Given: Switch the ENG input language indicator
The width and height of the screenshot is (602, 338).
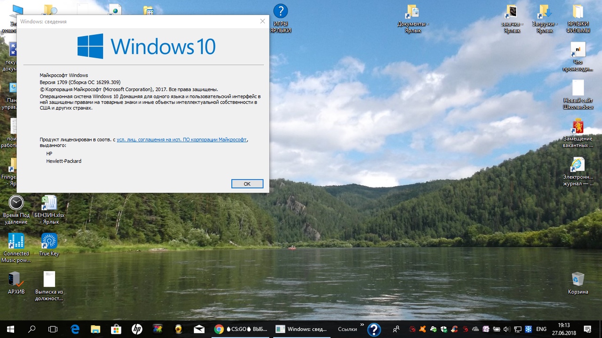Looking at the screenshot, I should 541,329.
